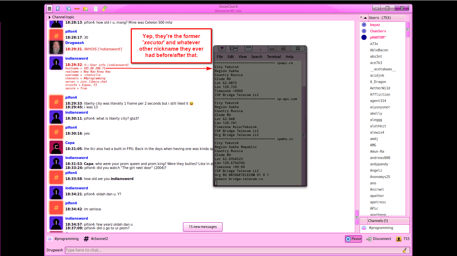Open the Search menu in terminal

click(x=257, y=57)
